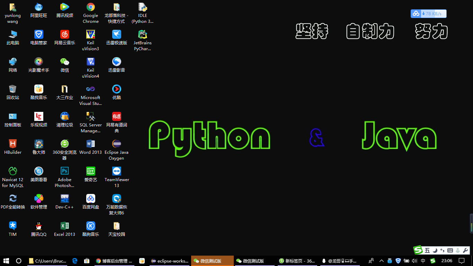The image size is (473, 266).
Task: Select the Keil uVision4 shortcut
Action: [91, 68]
